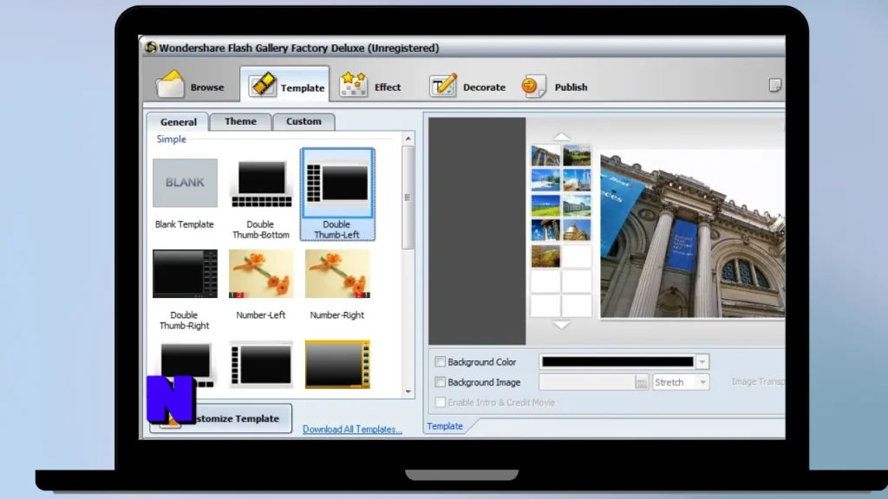The height and width of the screenshot is (499, 888).
Task: Enable the Background Image checkbox
Action: (x=440, y=382)
